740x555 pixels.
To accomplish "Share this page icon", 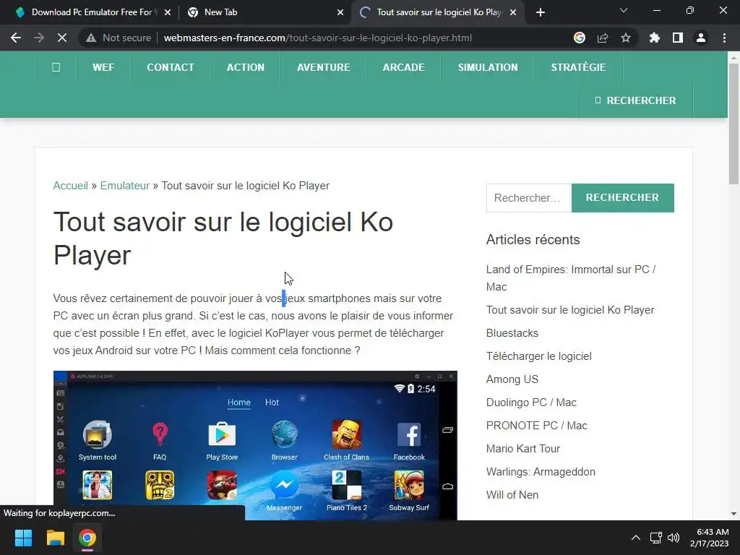I will 603,38.
